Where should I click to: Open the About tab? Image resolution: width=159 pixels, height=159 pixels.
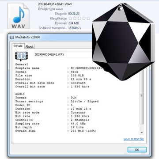click(29, 46)
